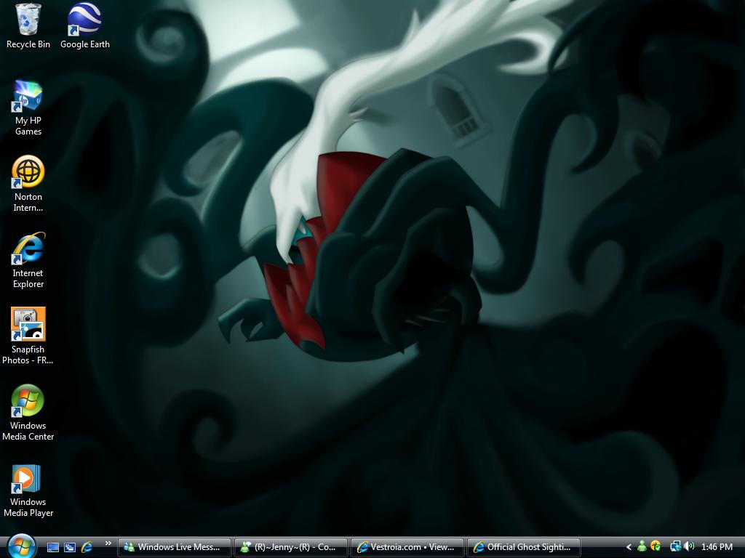745x558 pixels.
Task: Open the network connection tray icon
Action: [x=675, y=546]
